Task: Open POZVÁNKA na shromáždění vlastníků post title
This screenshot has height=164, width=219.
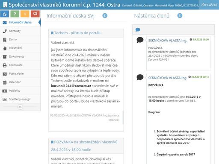Action: click(x=84, y=146)
